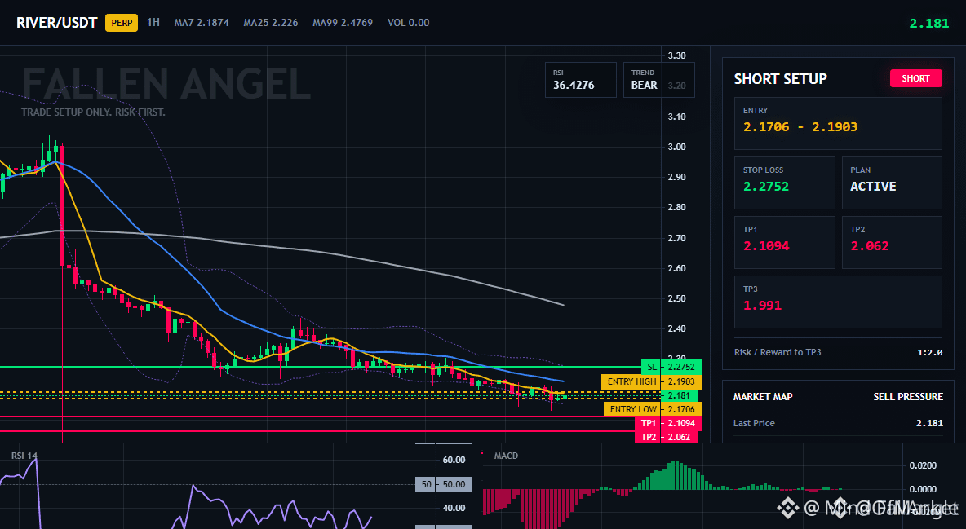Click the red TP2 2.062 chart tag
The height and width of the screenshot is (529, 966).
[x=666, y=437]
